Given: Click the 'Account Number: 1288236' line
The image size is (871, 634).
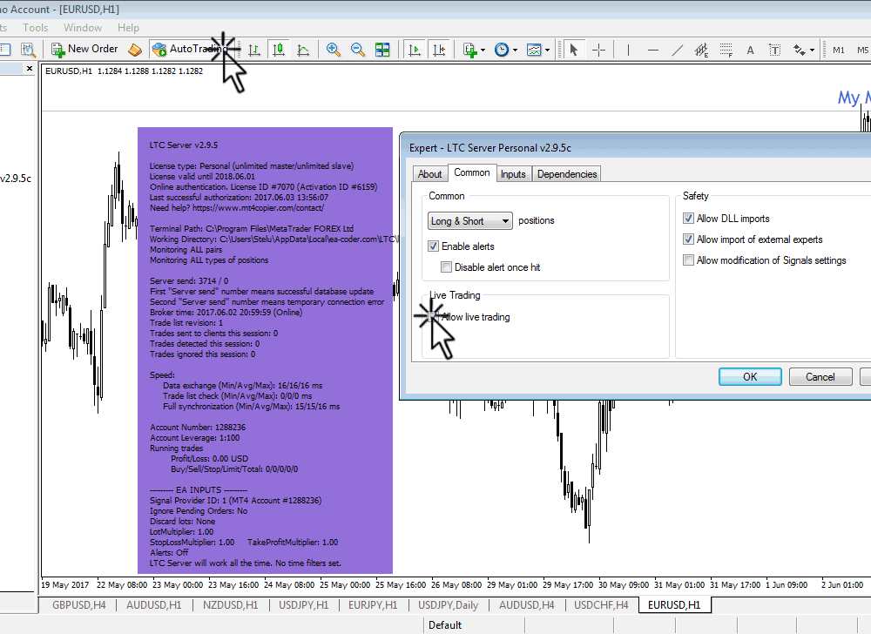Looking at the screenshot, I should coord(198,427).
